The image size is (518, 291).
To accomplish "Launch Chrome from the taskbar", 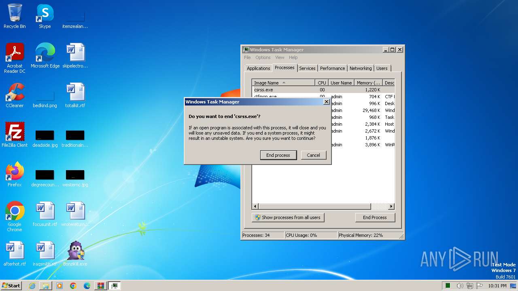I will pos(73,286).
